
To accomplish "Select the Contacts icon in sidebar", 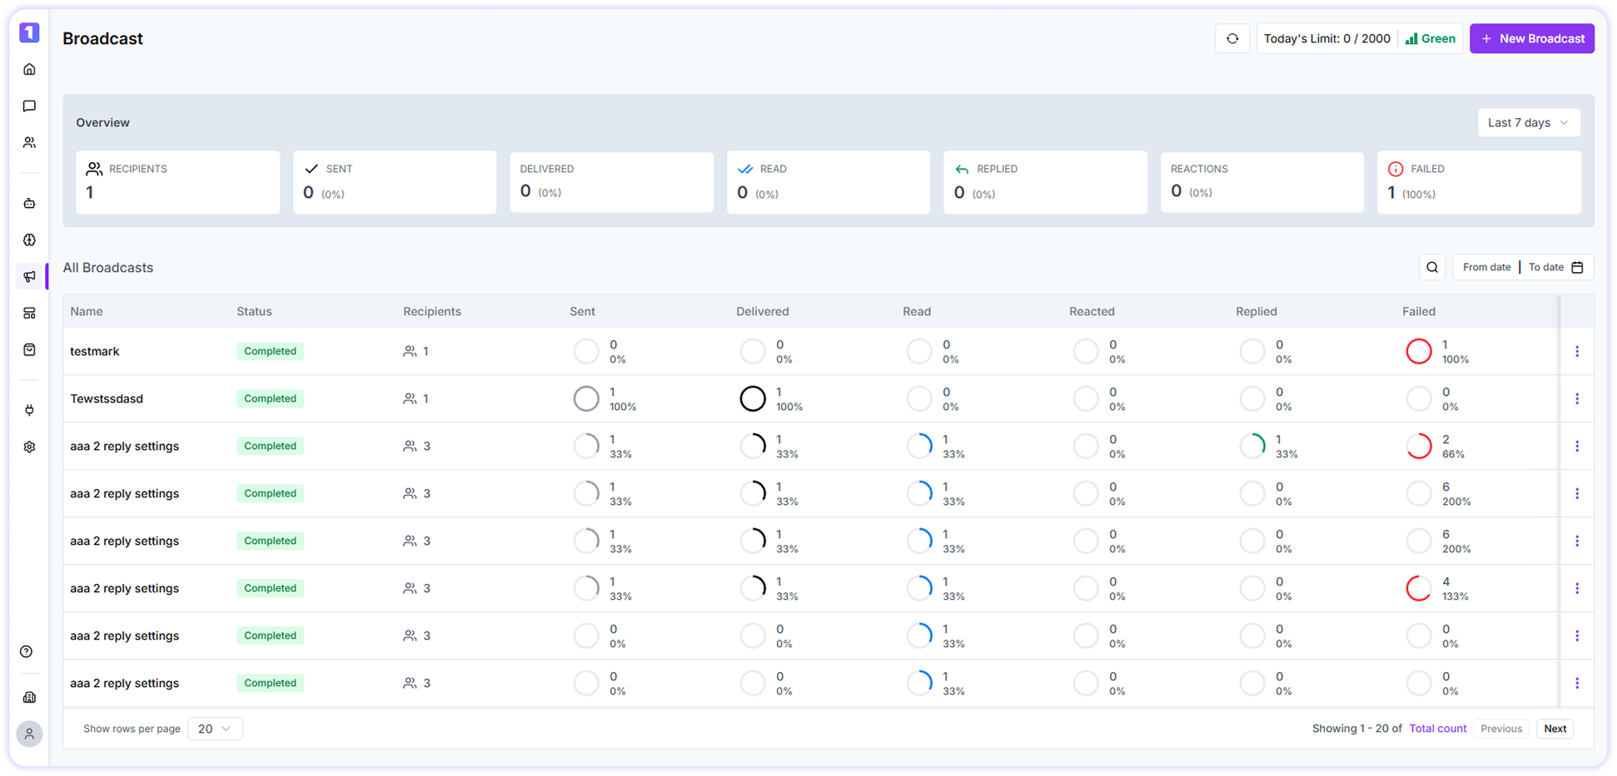I will coord(29,142).
